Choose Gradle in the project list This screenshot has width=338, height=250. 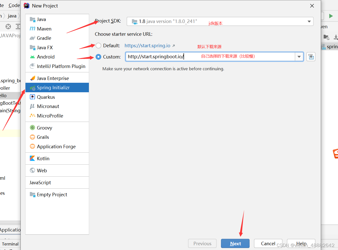coord(57,38)
